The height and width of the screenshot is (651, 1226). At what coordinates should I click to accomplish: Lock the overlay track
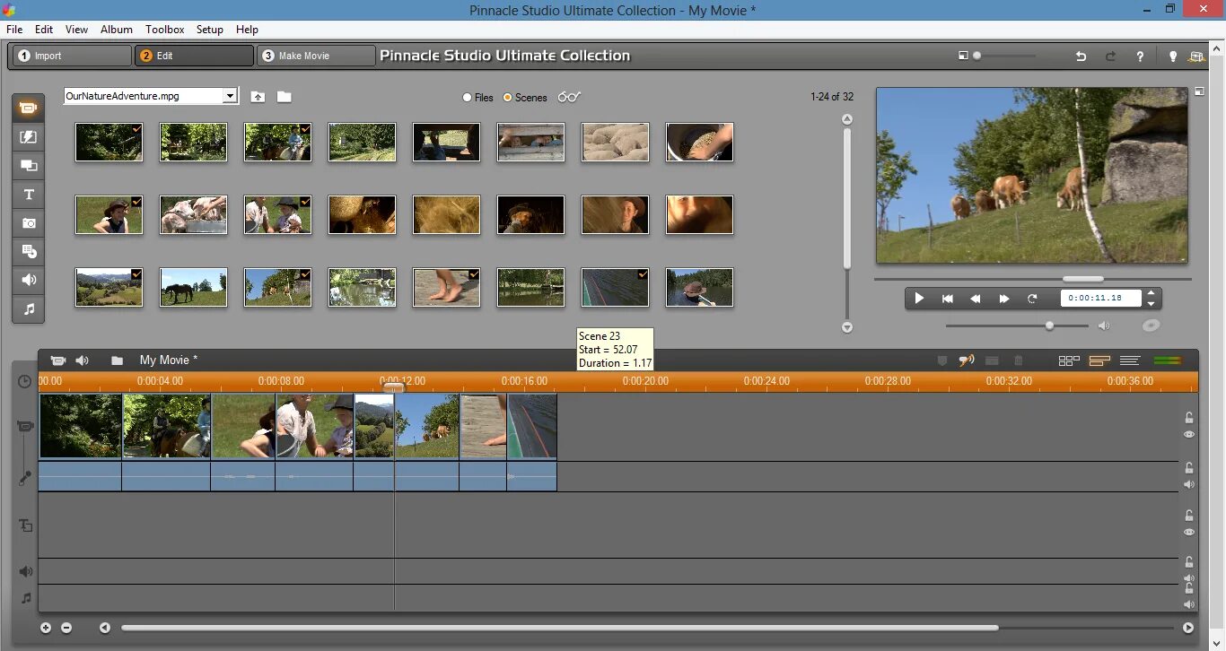tap(1188, 516)
